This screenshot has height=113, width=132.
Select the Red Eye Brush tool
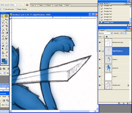coord(7,39)
